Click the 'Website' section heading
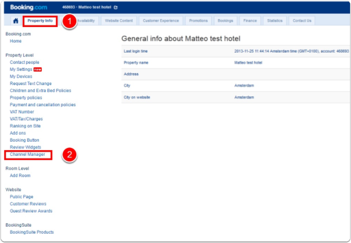This screenshot has height=243, width=351. [x=13, y=190]
